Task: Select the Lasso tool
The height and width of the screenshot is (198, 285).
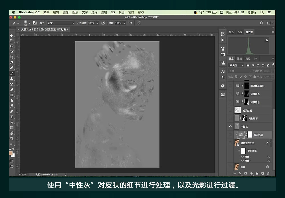Action: 12,46
